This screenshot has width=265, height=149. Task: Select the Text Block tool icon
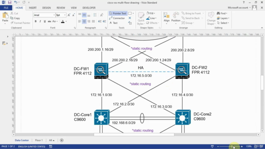pyautogui.click(x=130, y=23)
